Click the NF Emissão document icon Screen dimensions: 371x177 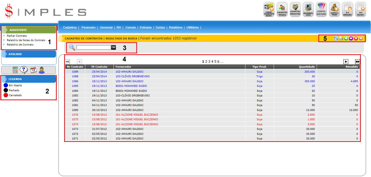tap(347, 10)
